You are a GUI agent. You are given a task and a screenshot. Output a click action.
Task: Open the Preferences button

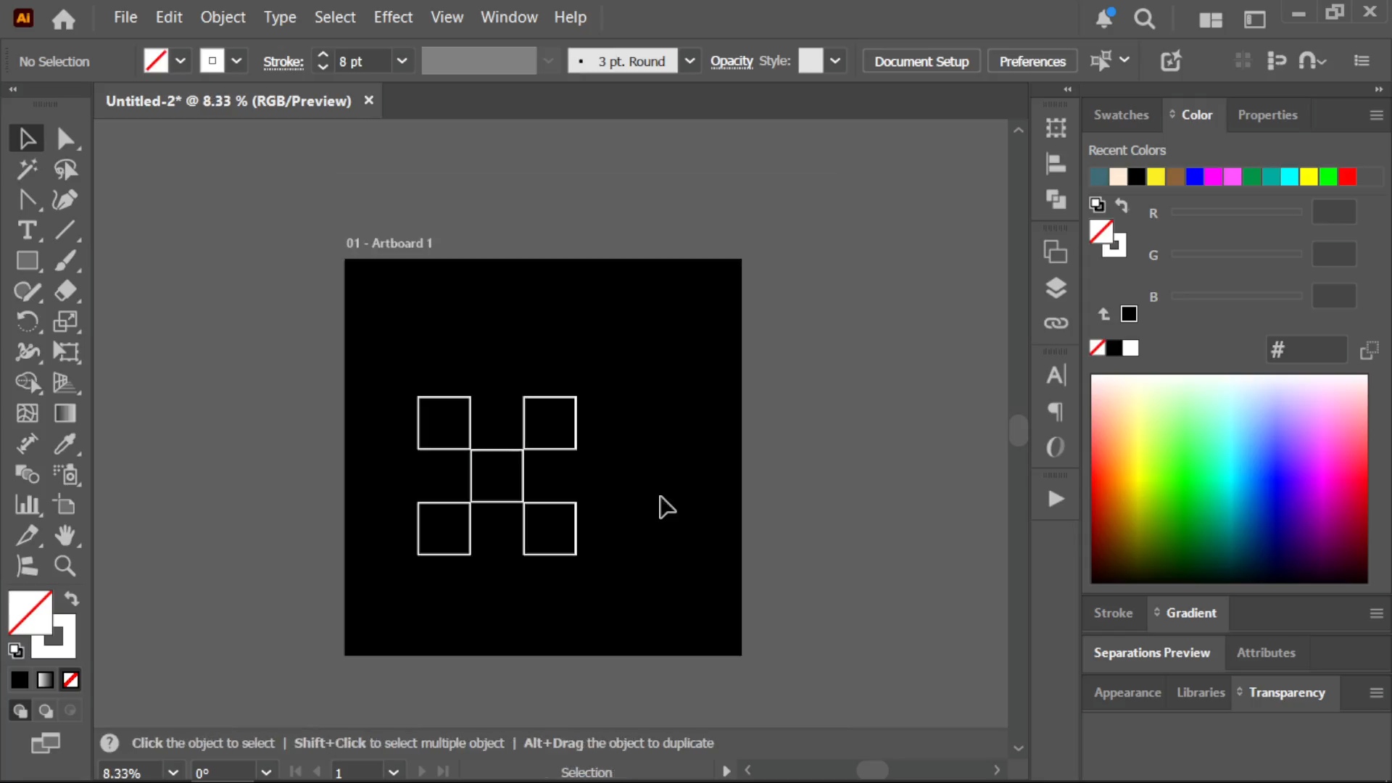click(x=1032, y=62)
